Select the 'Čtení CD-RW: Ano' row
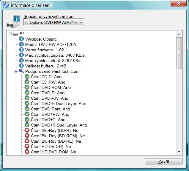The width and height of the screenshot is (189, 171). coord(48,82)
